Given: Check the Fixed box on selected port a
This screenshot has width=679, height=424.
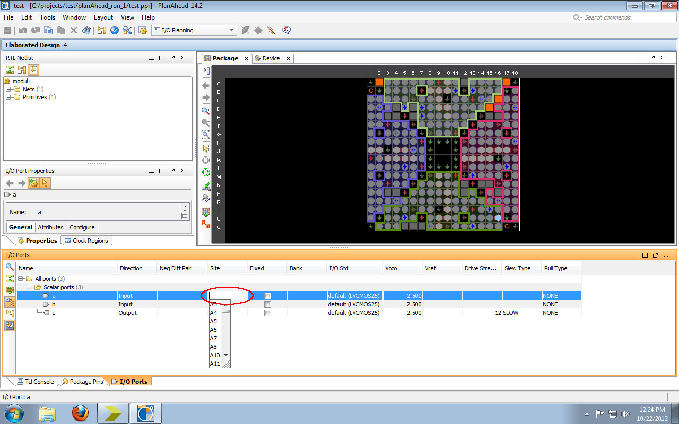Looking at the screenshot, I should [x=267, y=296].
